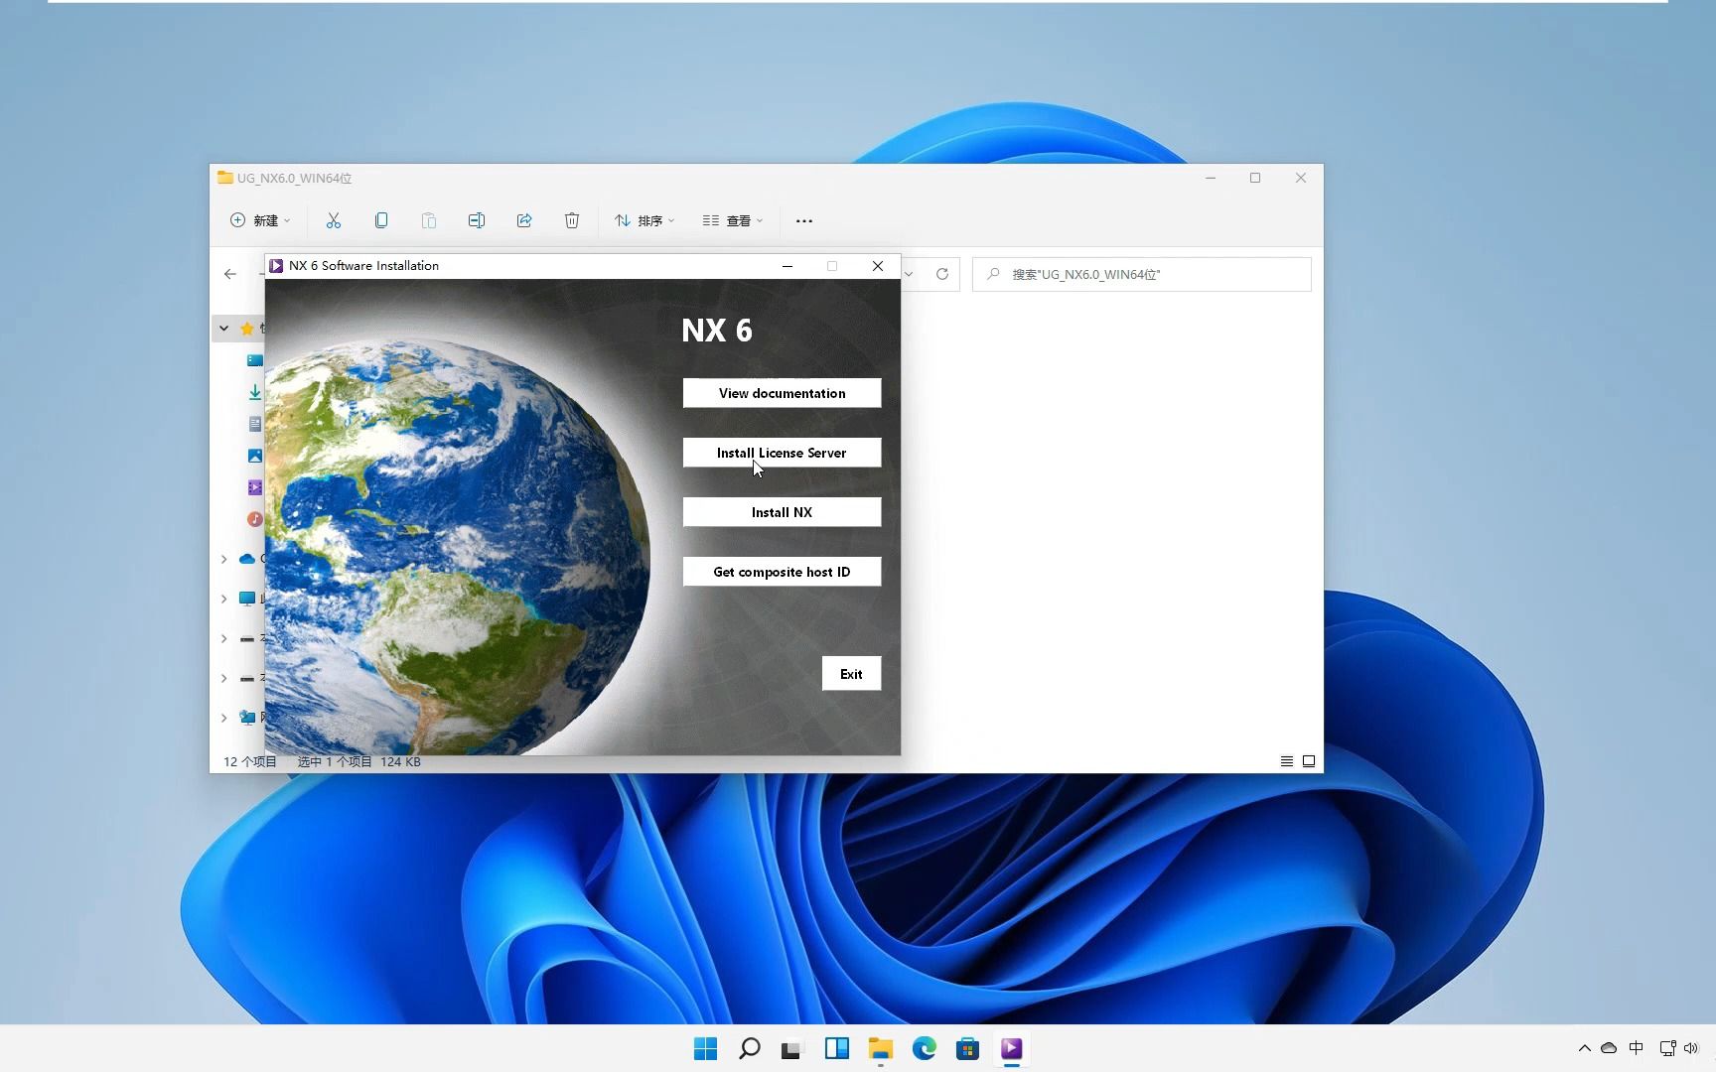Click the View documentation button
1716x1072 pixels.
click(x=782, y=393)
